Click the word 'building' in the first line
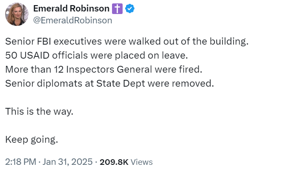Screen dimensions: 283x175 click(x=230, y=42)
